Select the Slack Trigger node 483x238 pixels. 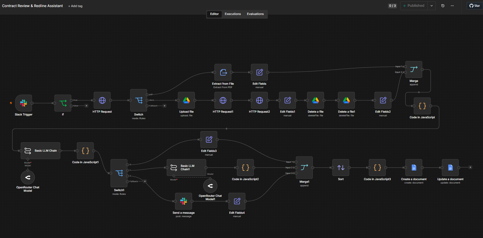pyautogui.click(x=23, y=103)
